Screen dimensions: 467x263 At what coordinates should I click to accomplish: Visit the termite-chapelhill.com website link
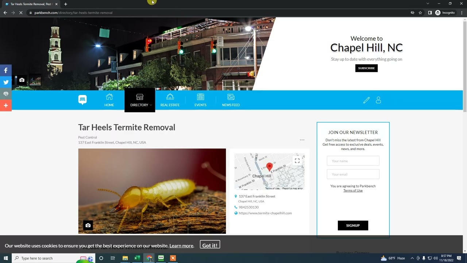point(265,213)
